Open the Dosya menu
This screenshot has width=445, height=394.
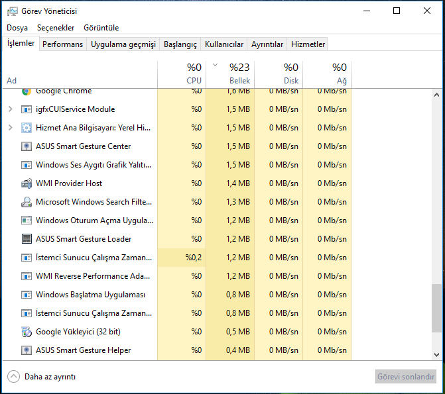tap(17, 28)
